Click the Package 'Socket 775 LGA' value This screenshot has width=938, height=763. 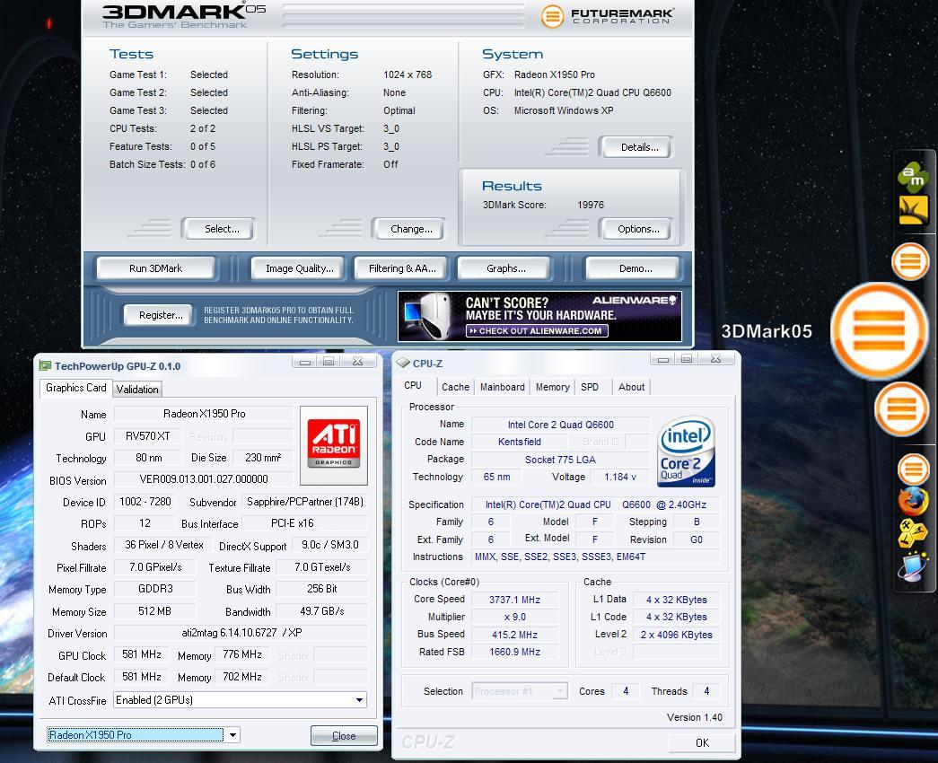click(x=560, y=460)
